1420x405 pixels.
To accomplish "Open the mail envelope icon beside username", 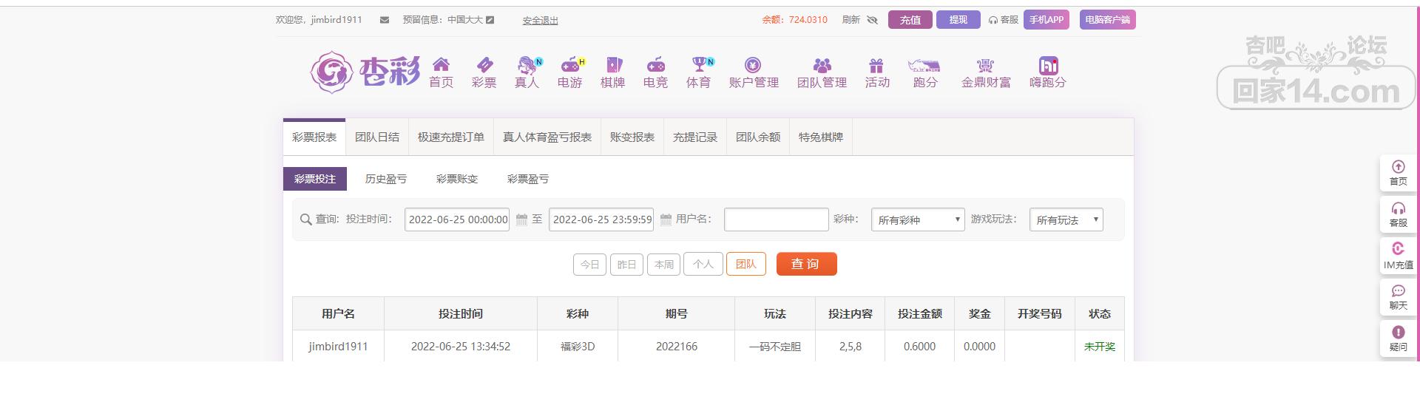I will (385, 20).
